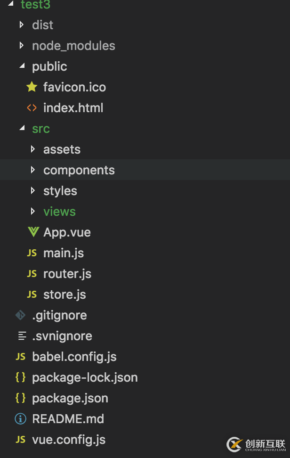Click the curly braces icon beside package.json
Image resolution: width=290 pixels, height=458 pixels.
tap(20, 398)
